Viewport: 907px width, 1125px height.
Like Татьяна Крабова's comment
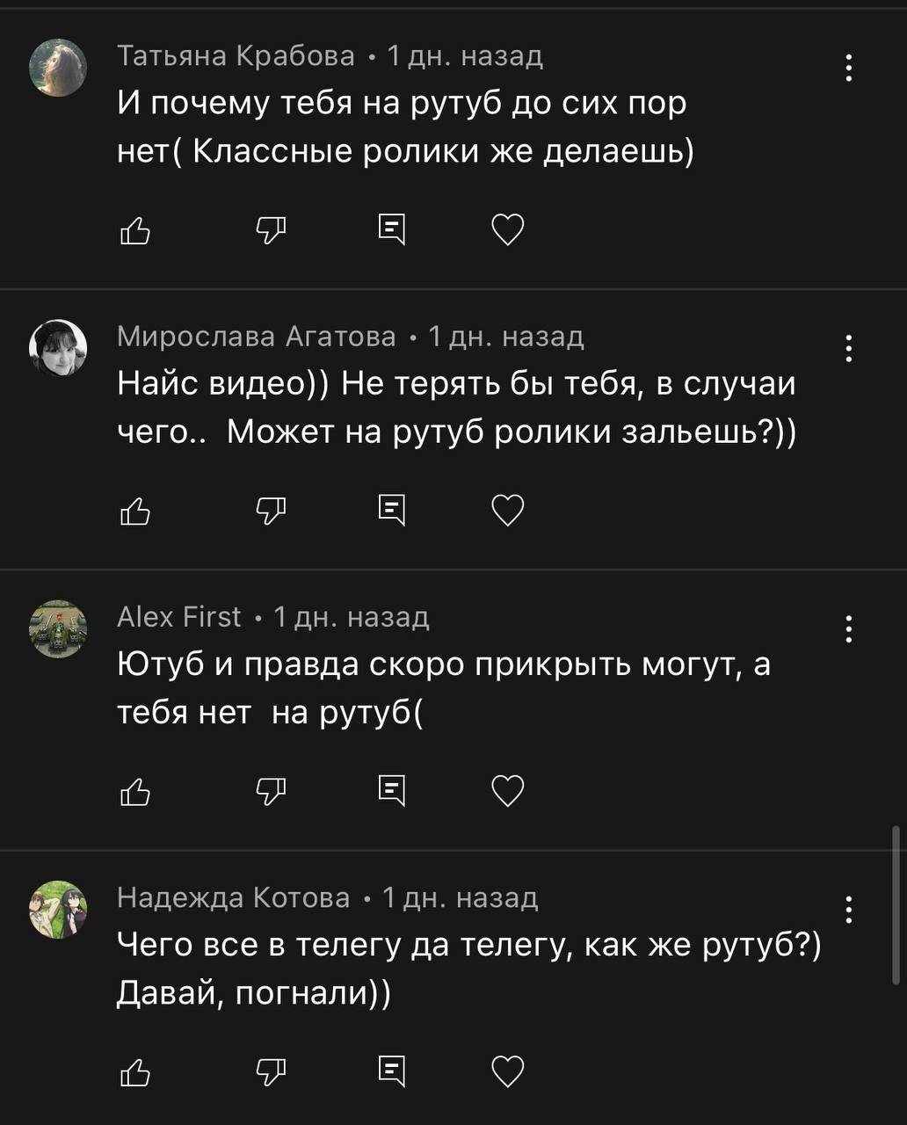(x=134, y=230)
